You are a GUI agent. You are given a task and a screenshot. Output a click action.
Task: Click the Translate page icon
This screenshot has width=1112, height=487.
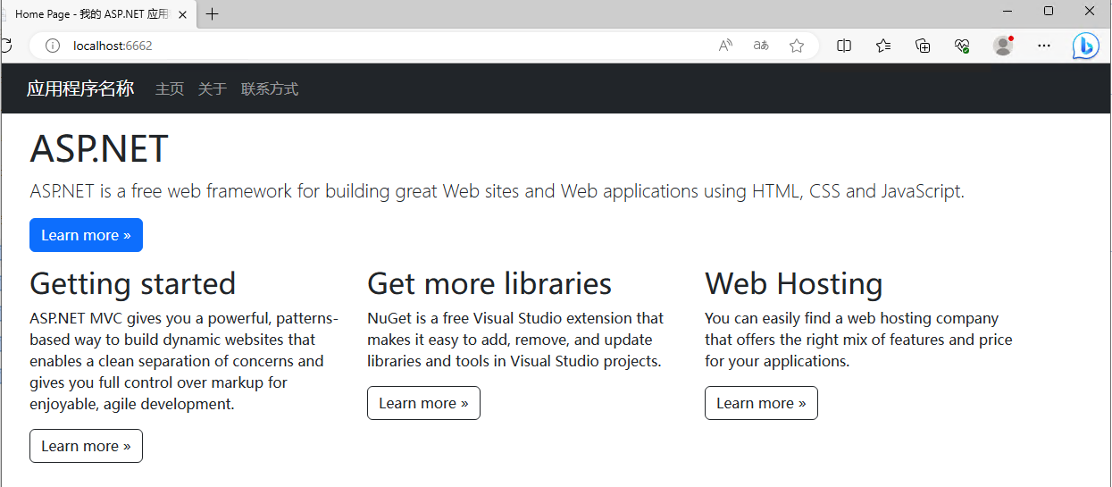point(761,46)
